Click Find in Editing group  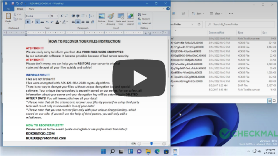[x=142, y=14]
